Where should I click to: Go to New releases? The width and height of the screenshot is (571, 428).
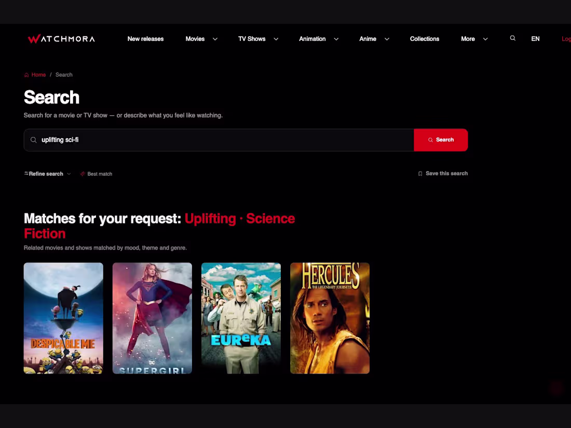coord(145,39)
